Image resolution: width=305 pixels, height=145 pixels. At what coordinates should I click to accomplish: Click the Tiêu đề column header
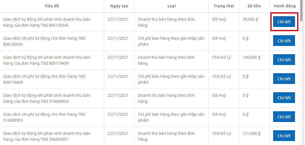coord(52,6)
